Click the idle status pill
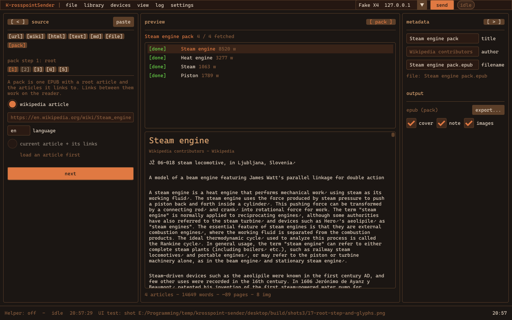512x320 pixels. tap(466, 5)
